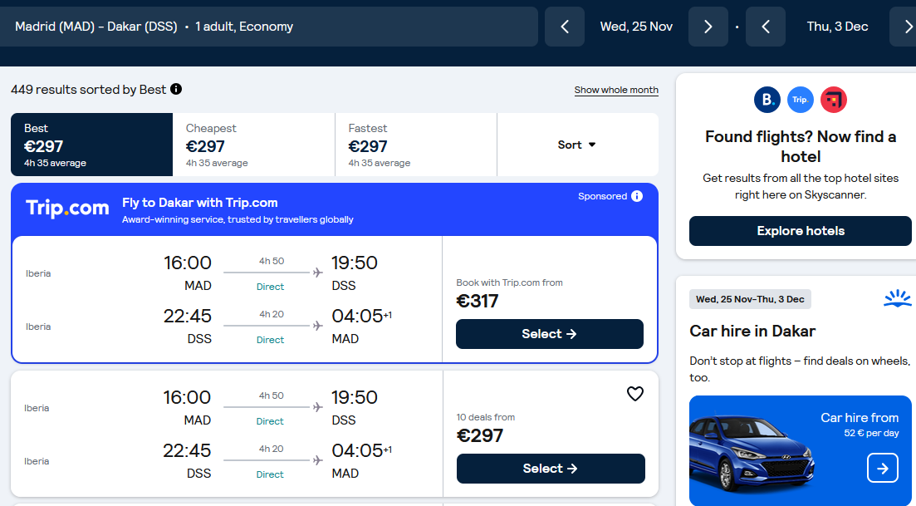The height and width of the screenshot is (506, 916).
Task: Open the Show whole month link
Action: (x=616, y=90)
